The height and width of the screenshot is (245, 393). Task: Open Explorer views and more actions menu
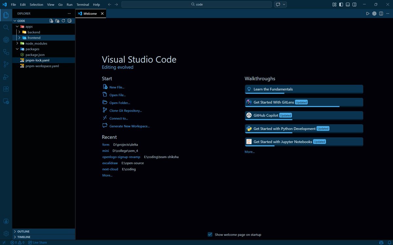point(69,13)
